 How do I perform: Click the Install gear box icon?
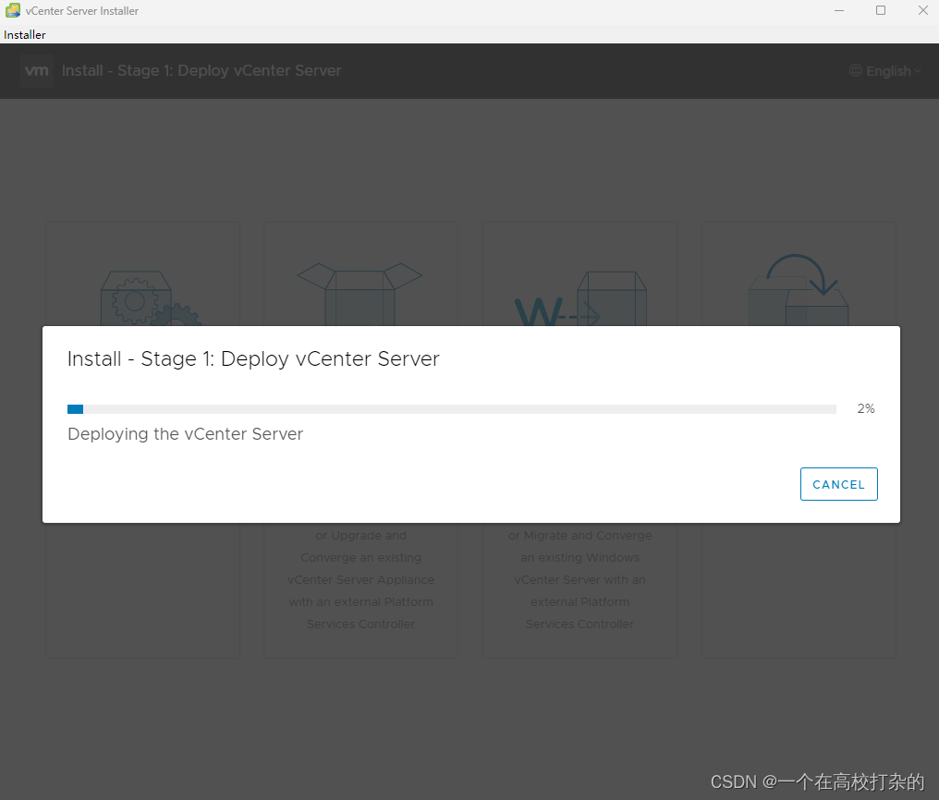coord(149,297)
